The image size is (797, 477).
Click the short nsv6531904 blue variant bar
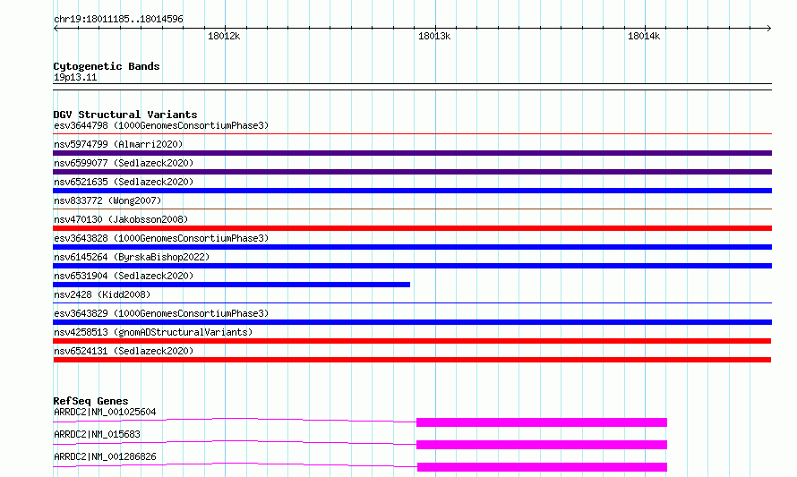[x=232, y=285]
